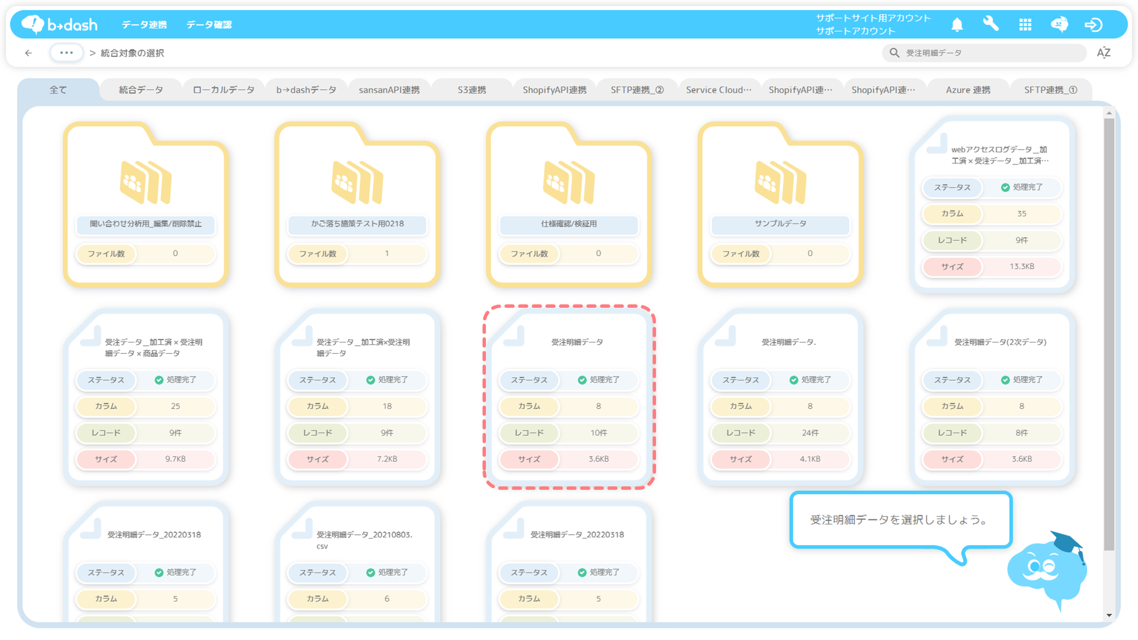This screenshot has height=640, width=1138.
Task: Click the column count 25
Action: click(x=175, y=406)
